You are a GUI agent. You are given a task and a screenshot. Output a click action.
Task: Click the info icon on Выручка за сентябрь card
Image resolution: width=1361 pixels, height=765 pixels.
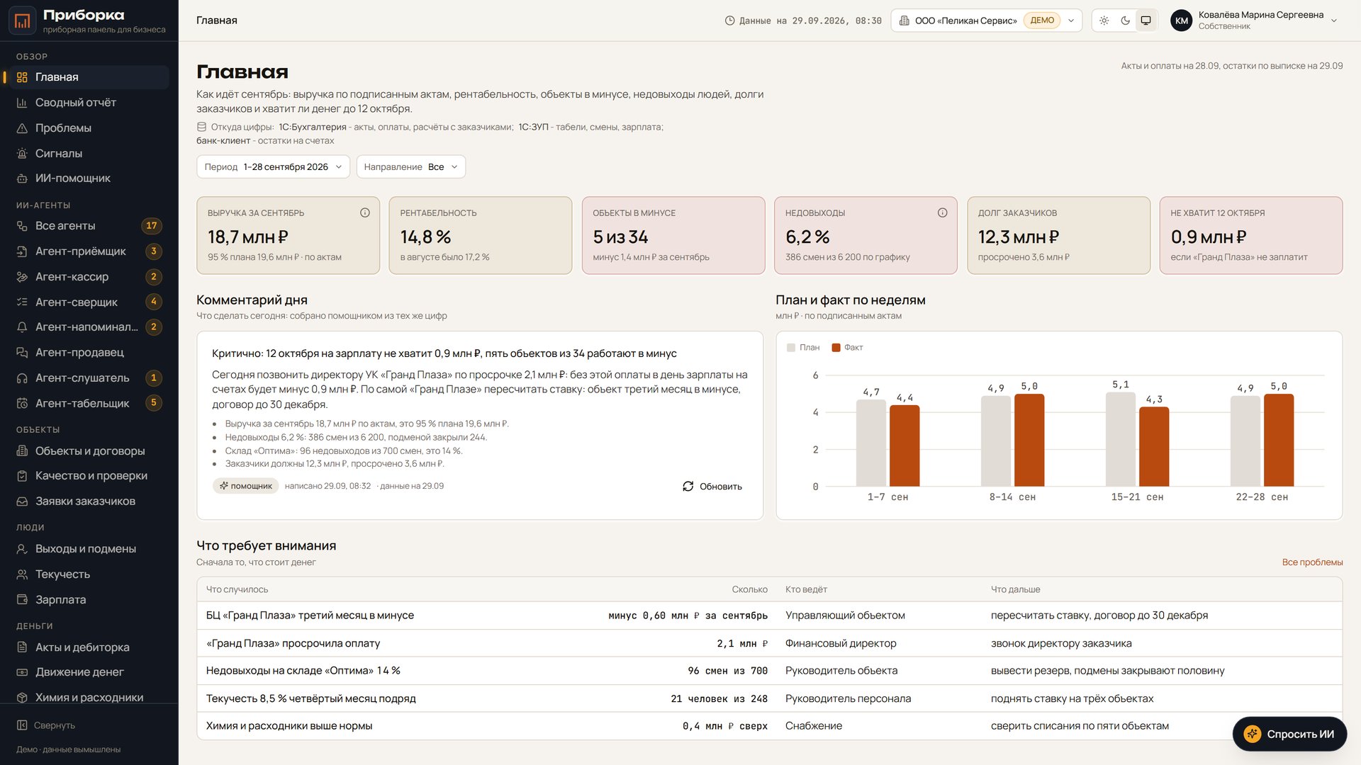[x=365, y=212]
